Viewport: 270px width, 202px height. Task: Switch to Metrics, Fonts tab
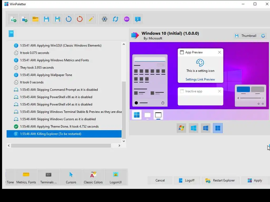pos(26,178)
